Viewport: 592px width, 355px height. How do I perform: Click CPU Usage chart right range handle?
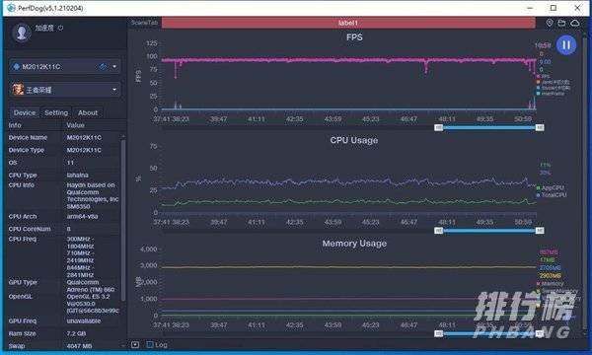point(540,231)
